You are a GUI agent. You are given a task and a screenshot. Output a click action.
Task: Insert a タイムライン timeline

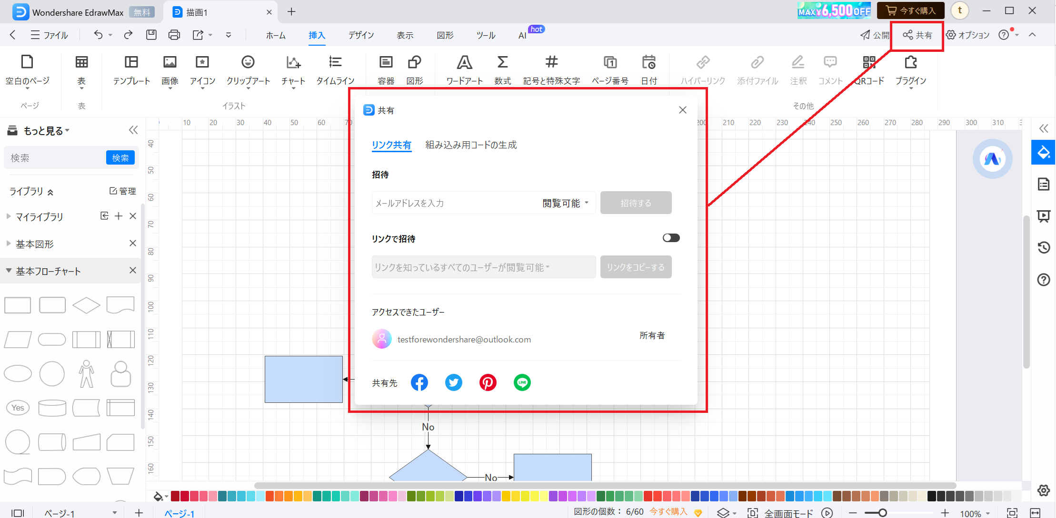point(335,70)
